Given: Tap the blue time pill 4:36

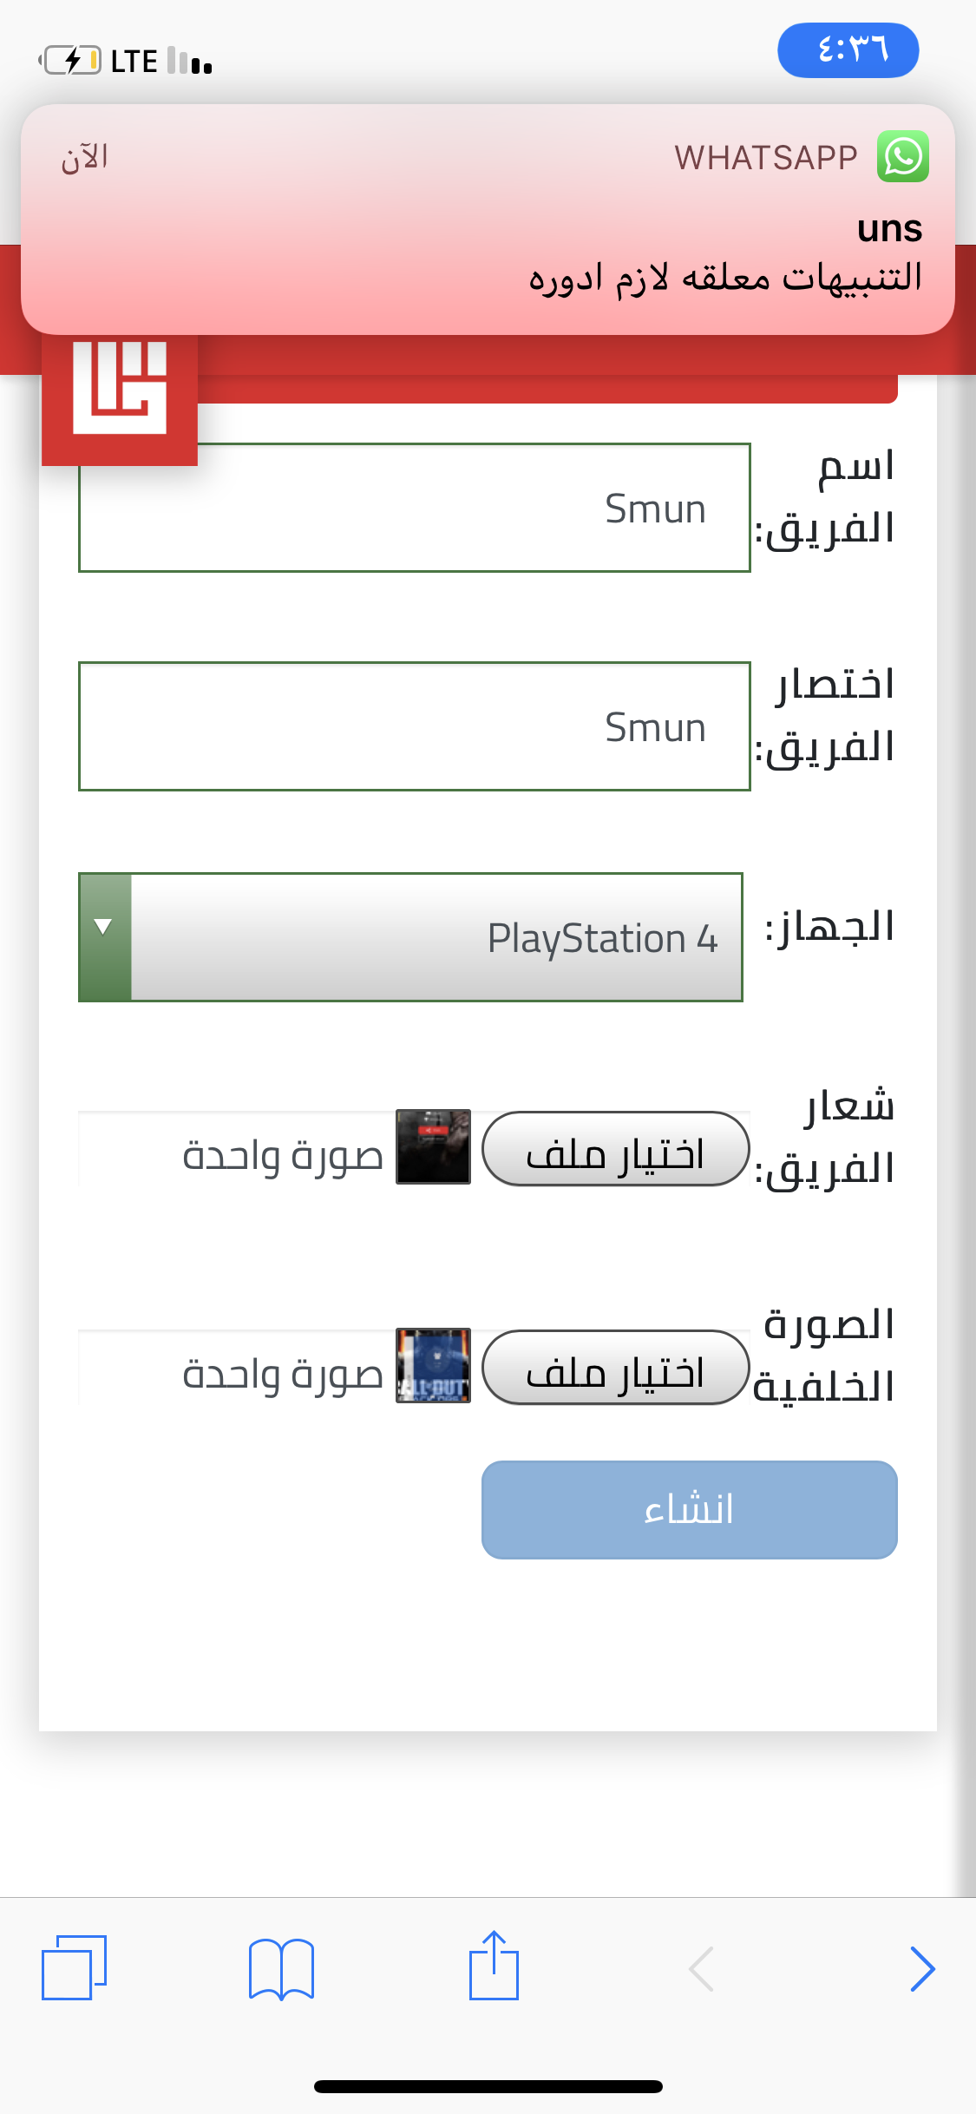Looking at the screenshot, I should click(x=848, y=50).
